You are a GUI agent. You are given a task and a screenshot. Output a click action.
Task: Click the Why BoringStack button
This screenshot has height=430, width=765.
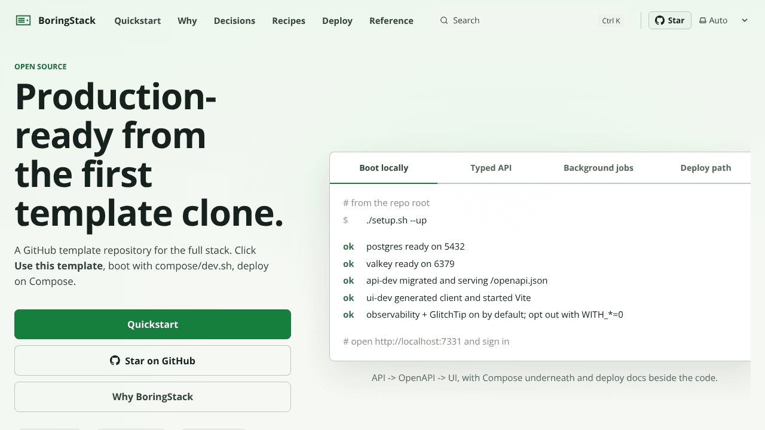[152, 397]
